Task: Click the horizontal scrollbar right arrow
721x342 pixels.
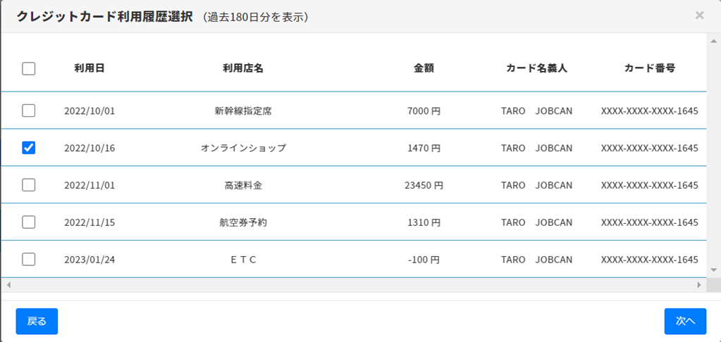Action: pos(699,285)
